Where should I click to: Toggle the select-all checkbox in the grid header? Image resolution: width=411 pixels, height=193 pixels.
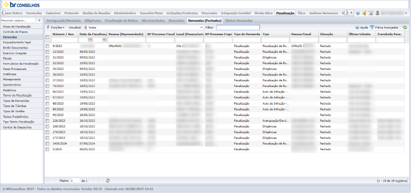(x=48, y=37)
